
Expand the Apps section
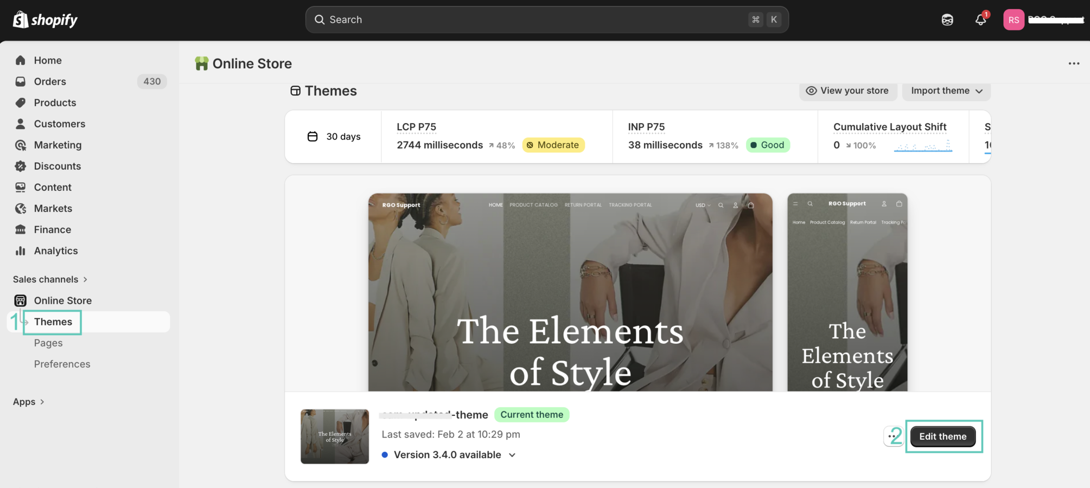click(28, 402)
